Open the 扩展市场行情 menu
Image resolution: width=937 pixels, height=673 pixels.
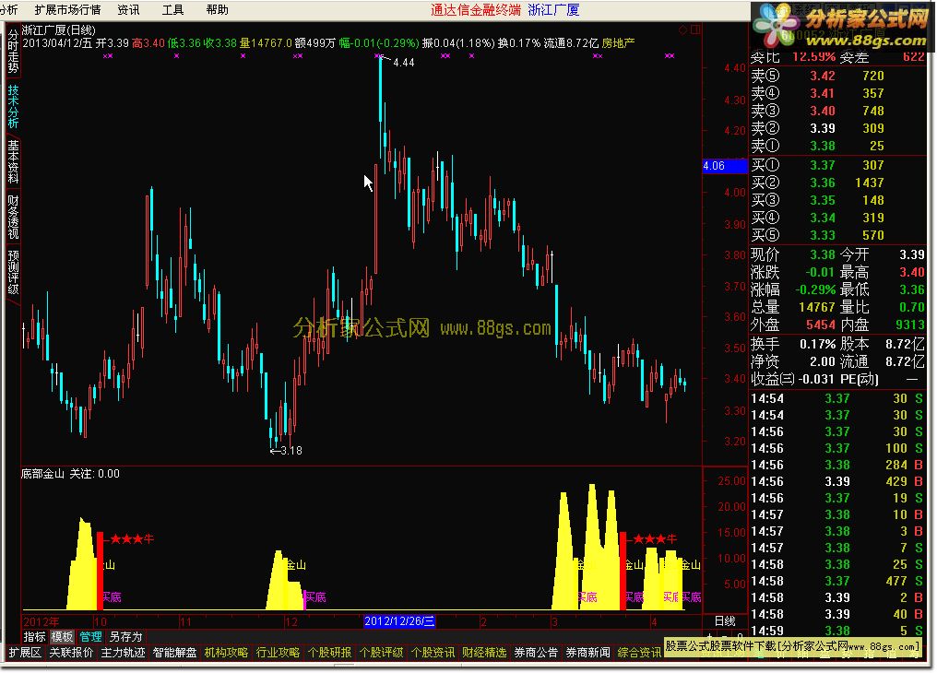pyautogui.click(x=67, y=9)
